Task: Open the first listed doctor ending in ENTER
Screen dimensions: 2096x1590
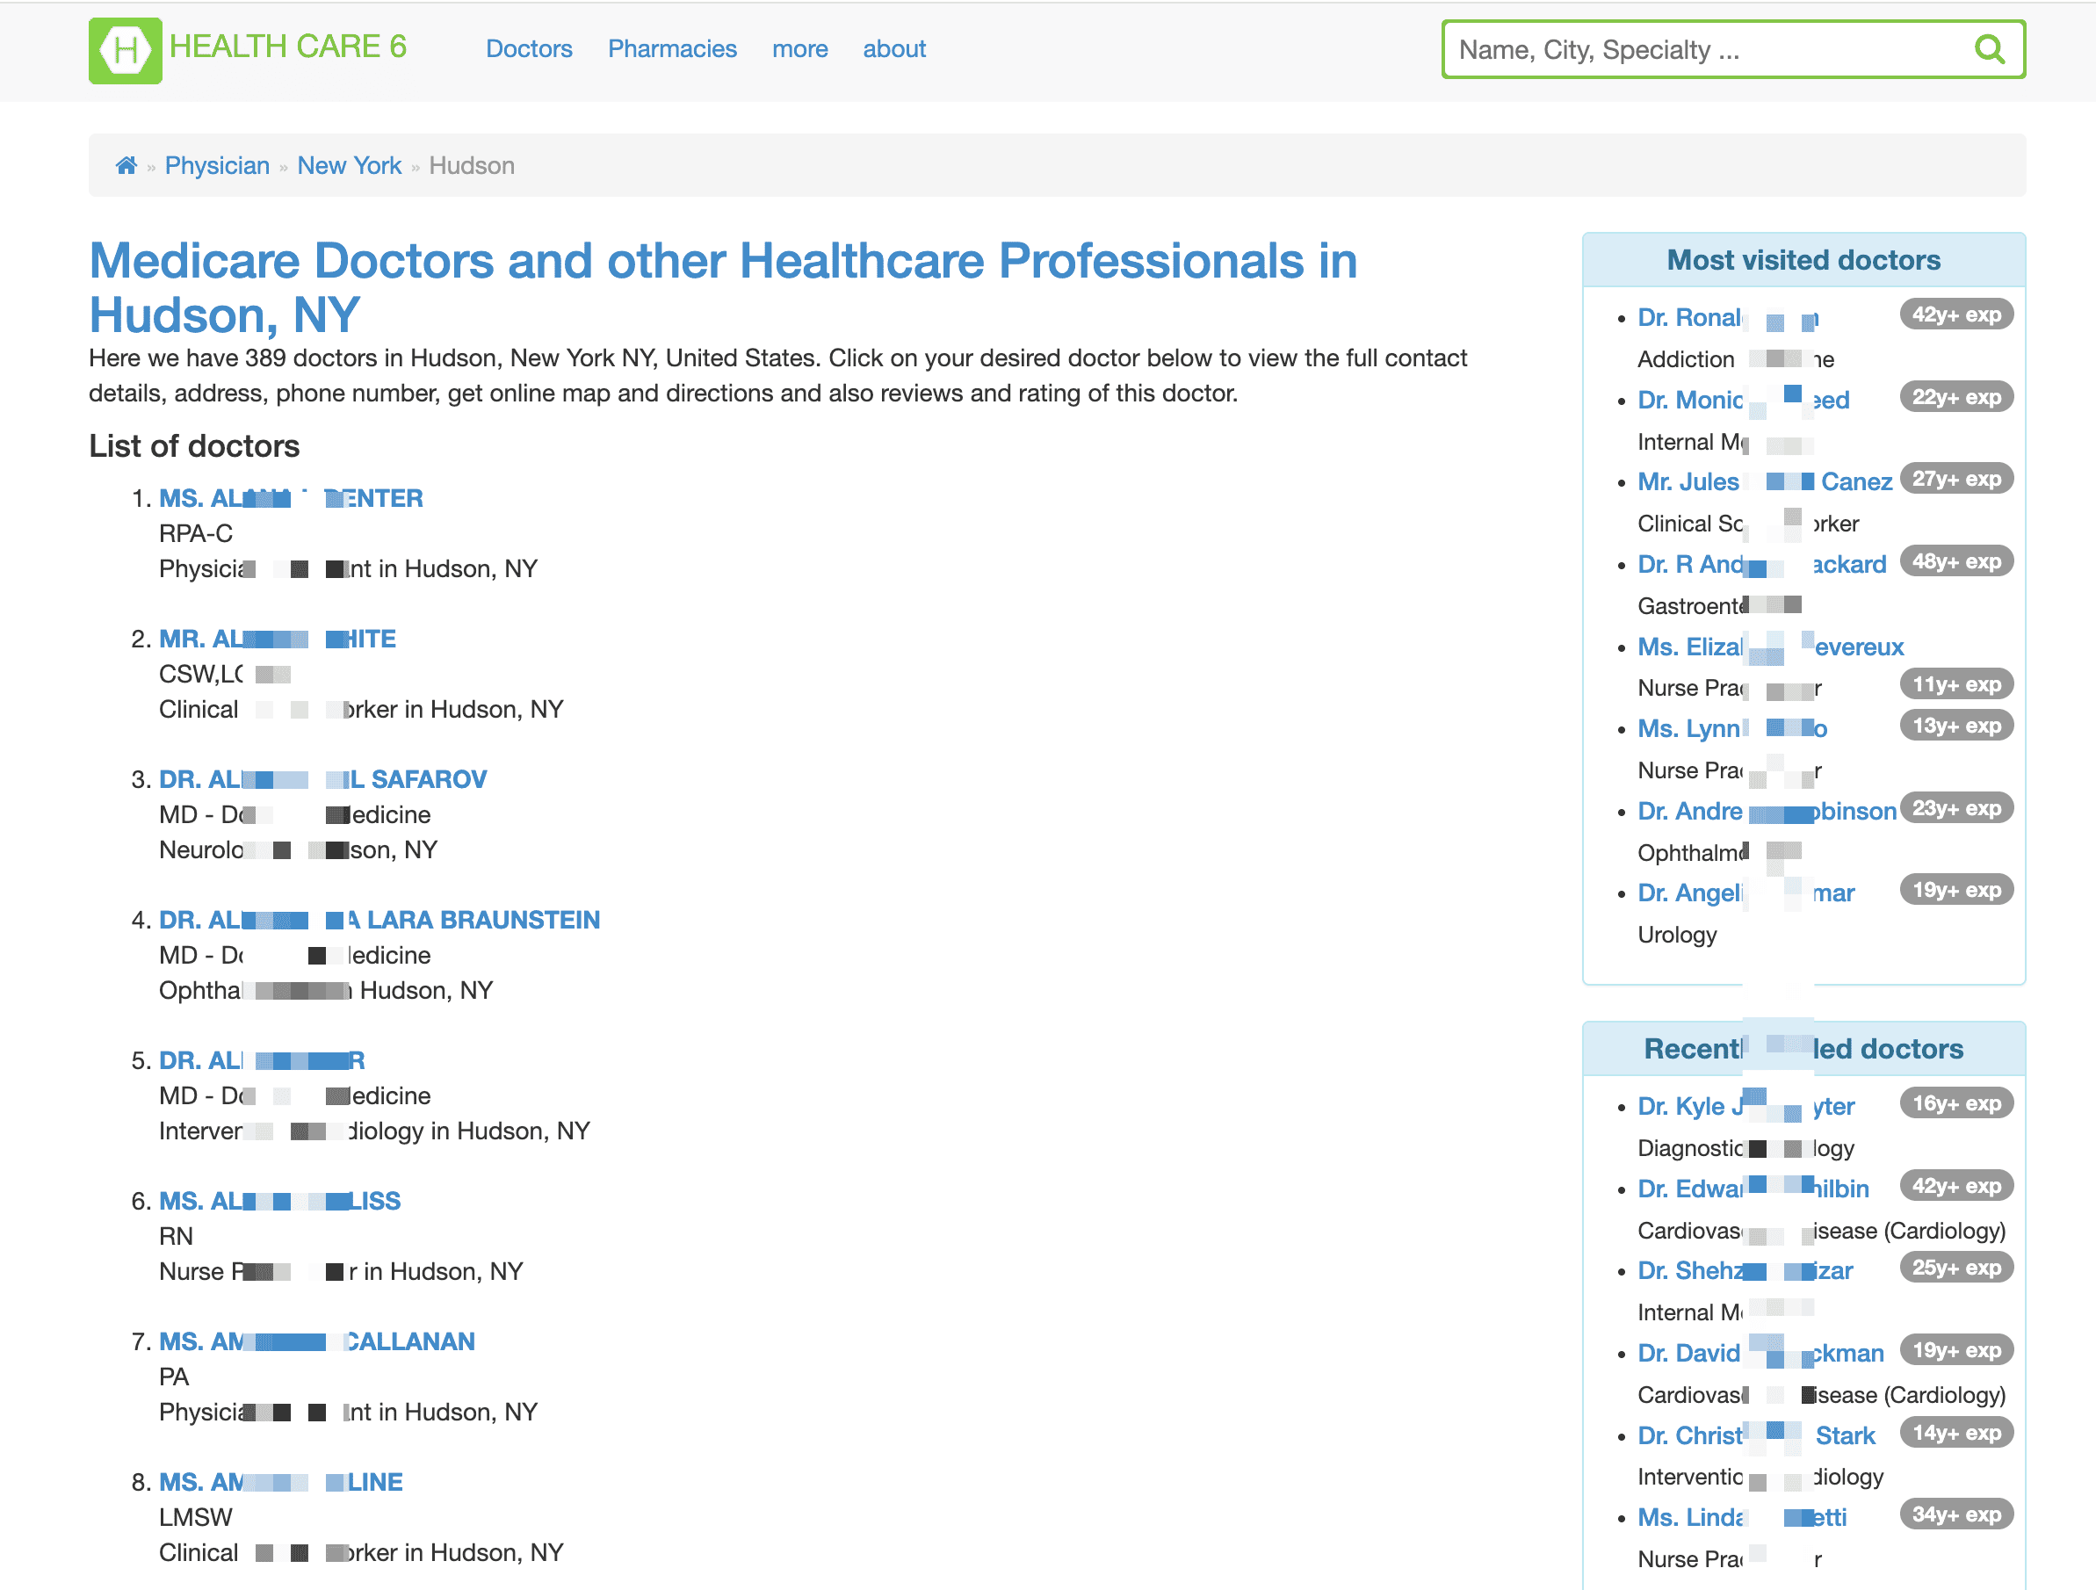Action: pyautogui.click(x=290, y=498)
